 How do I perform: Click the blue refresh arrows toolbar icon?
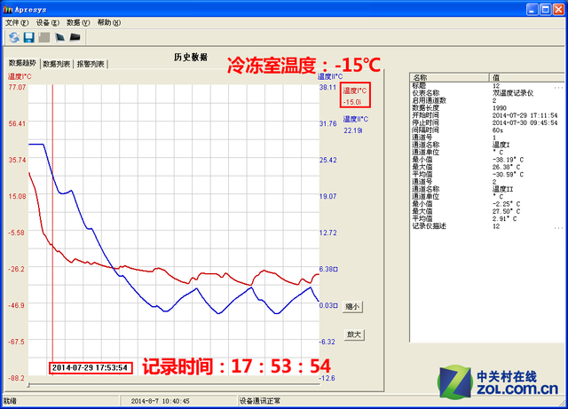coord(14,37)
